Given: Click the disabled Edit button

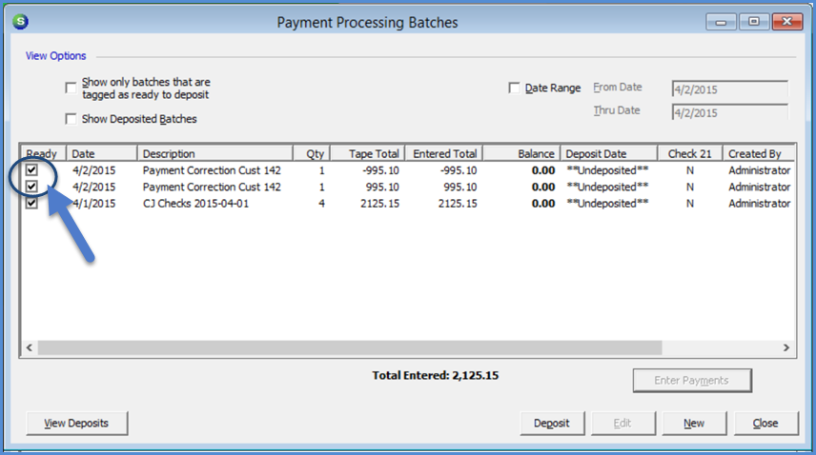Looking at the screenshot, I should click(x=622, y=424).
